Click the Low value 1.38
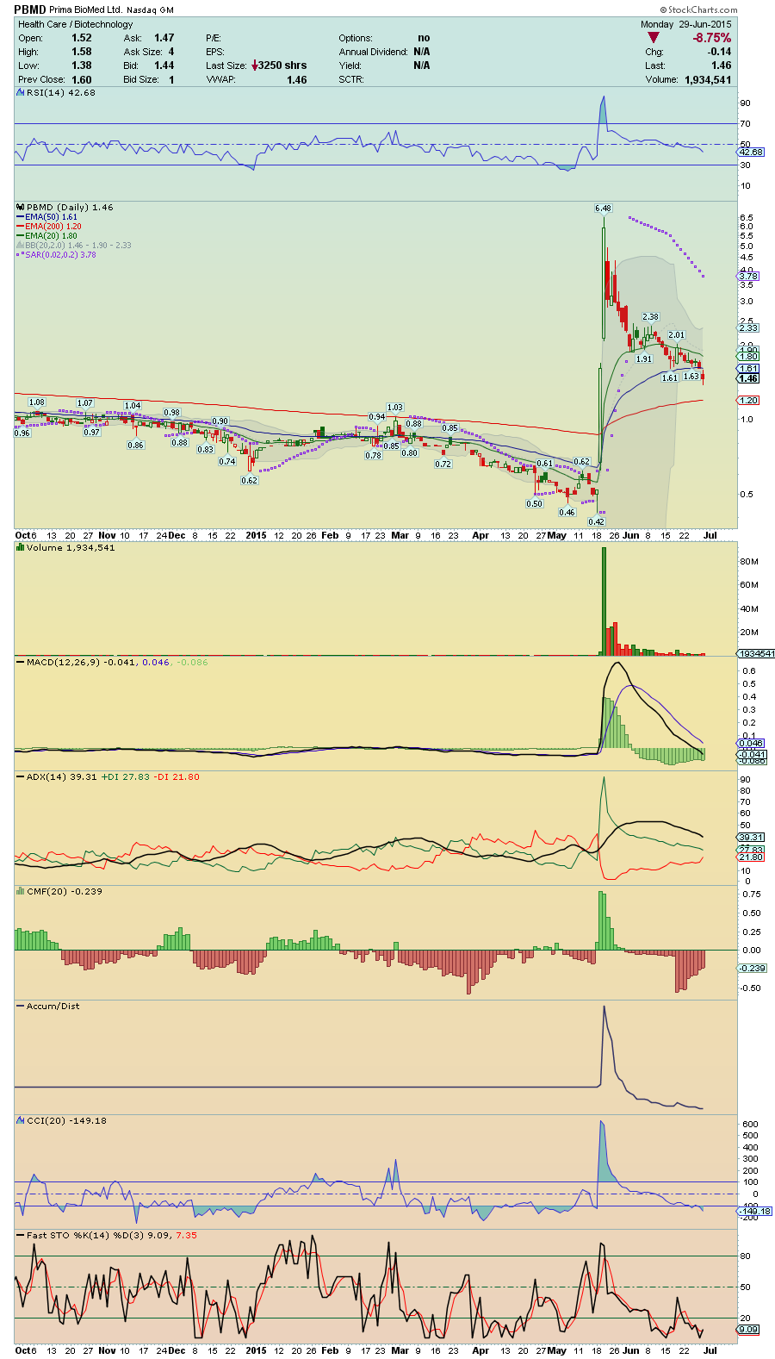The image size is (775, 1359). coord(82,65)
